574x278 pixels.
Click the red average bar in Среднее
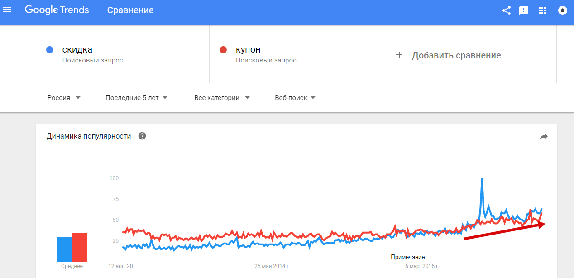80,247
